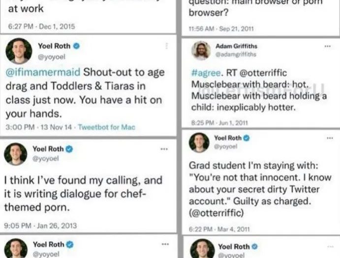Click the verified badge on the Toddlers & Tiaras tweet
The image size is (340, 258).
pyautogui.click(x=76, y=46)
